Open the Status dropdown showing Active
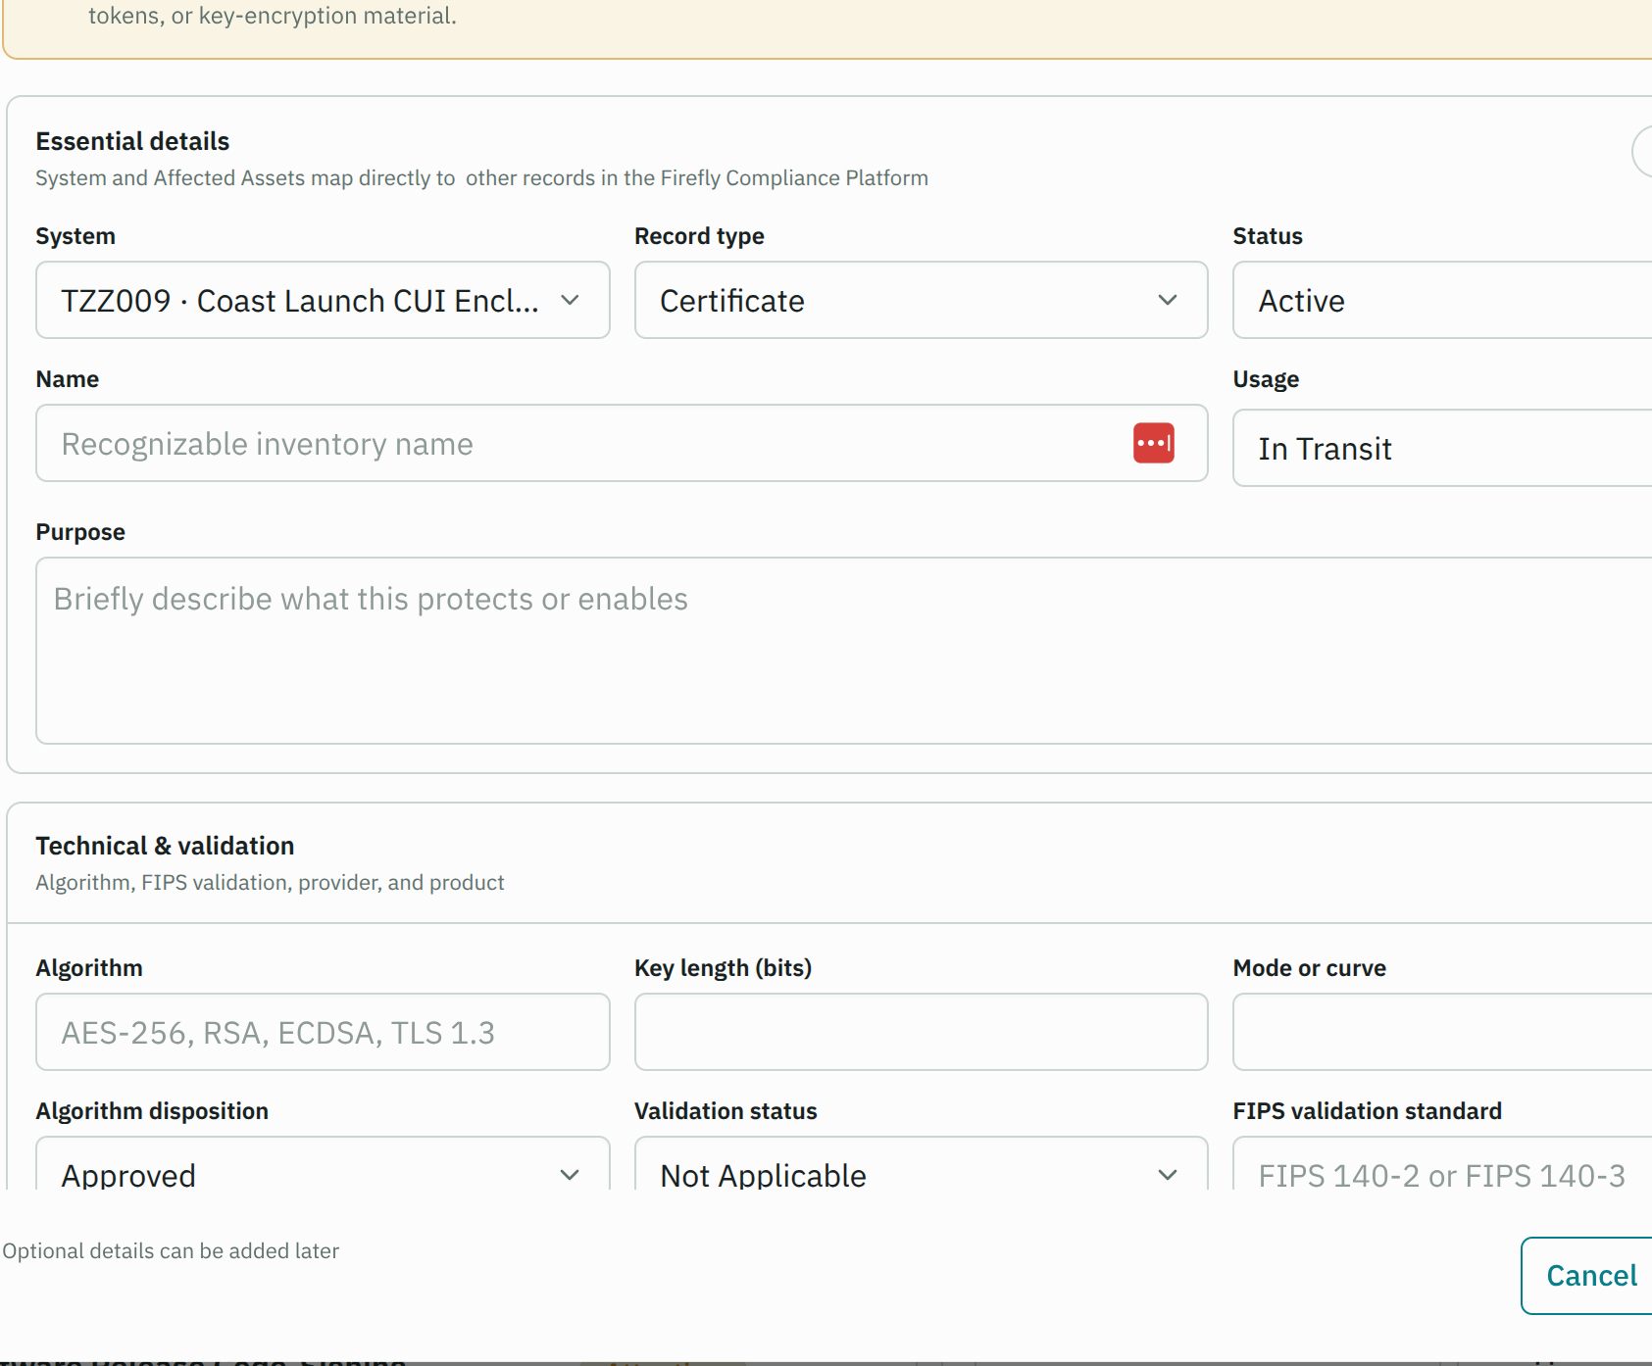Image resolution: width=1652 pixels, height=1366 pixels. (1442, 300)
